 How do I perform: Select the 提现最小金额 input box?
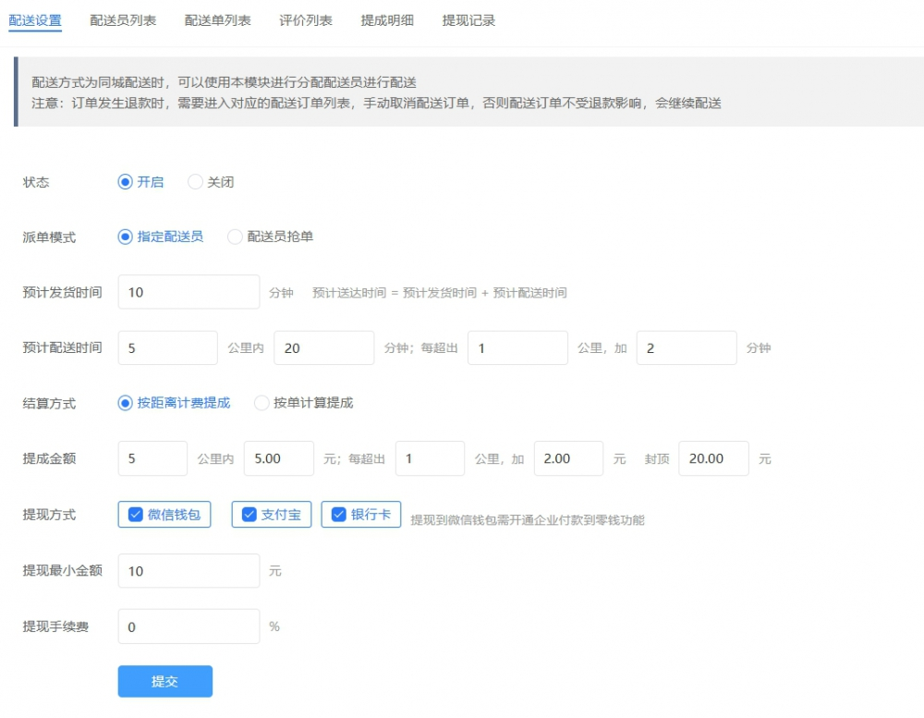(x=188, y=571)
